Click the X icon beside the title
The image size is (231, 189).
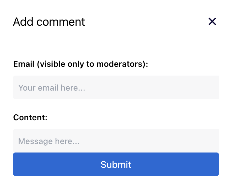pyautogui.click(x=212, y=22)
